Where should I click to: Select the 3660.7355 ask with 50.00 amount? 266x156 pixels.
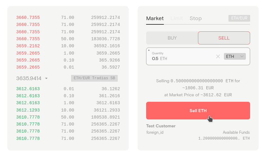tap(68, 39)
